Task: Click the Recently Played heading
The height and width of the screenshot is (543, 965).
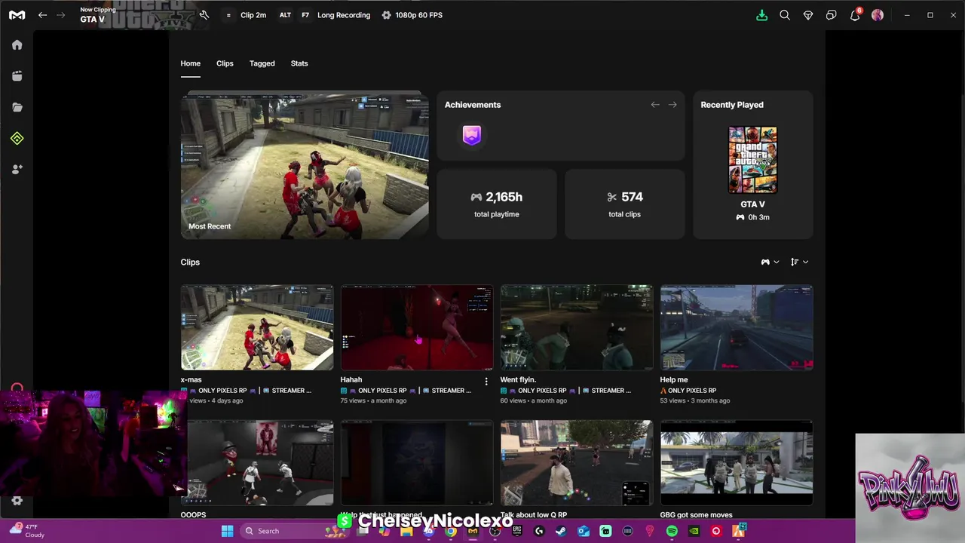Action: 732,105
